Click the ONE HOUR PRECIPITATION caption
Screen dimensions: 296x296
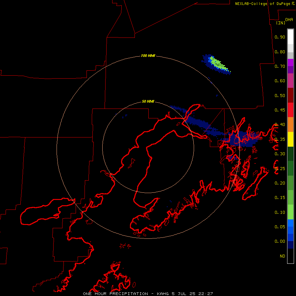tap(115, 294)
